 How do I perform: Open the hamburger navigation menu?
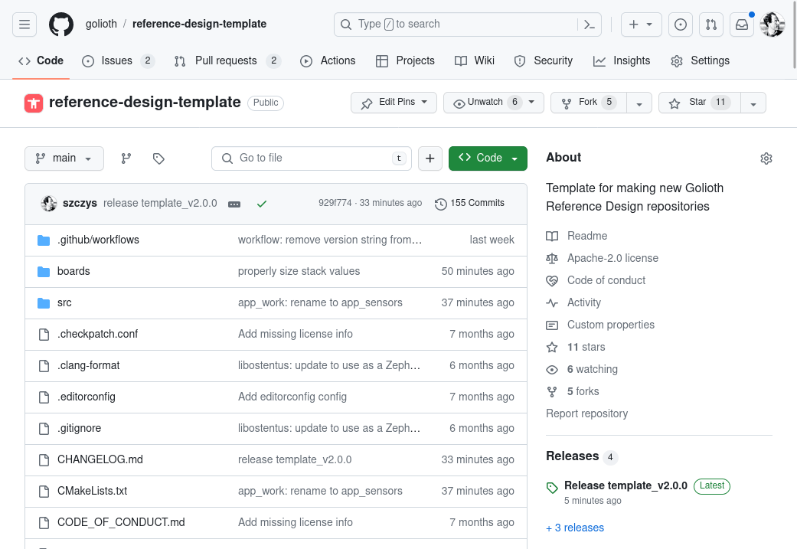(x=24, y=25)
